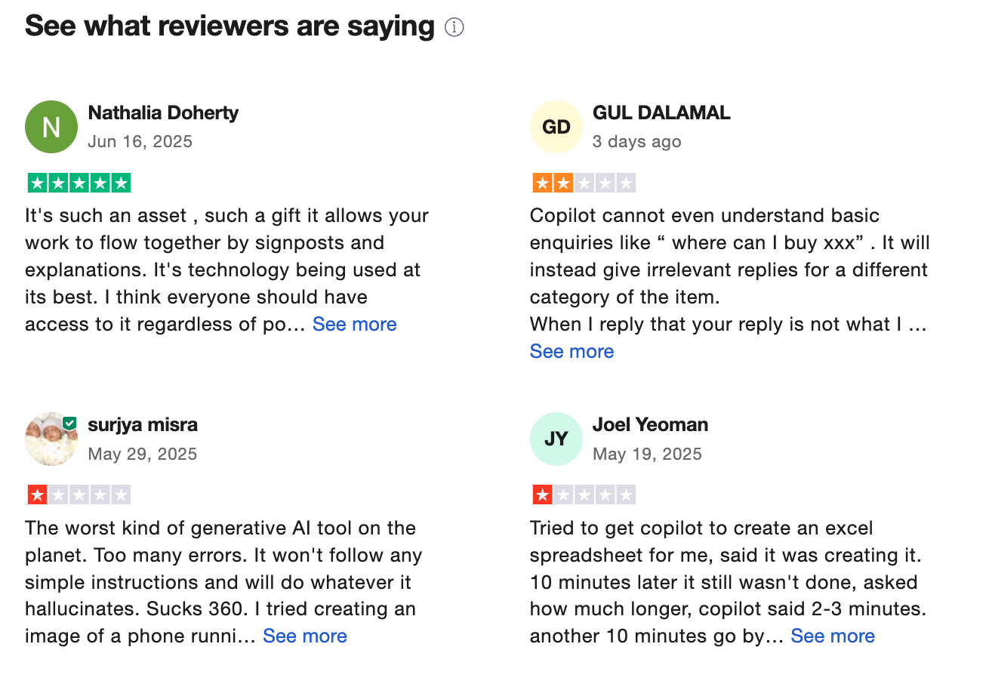Click GUL DALAMAL's two-star rating

coord(584,183)
